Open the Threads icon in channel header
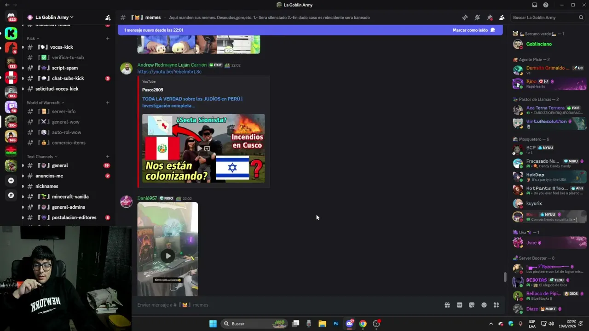 pos(465,17)
